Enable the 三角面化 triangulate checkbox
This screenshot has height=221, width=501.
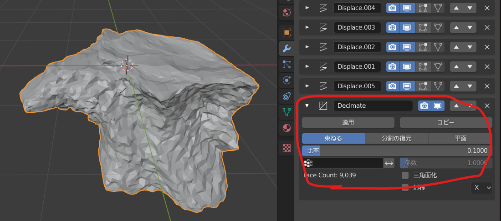point(405,175)
